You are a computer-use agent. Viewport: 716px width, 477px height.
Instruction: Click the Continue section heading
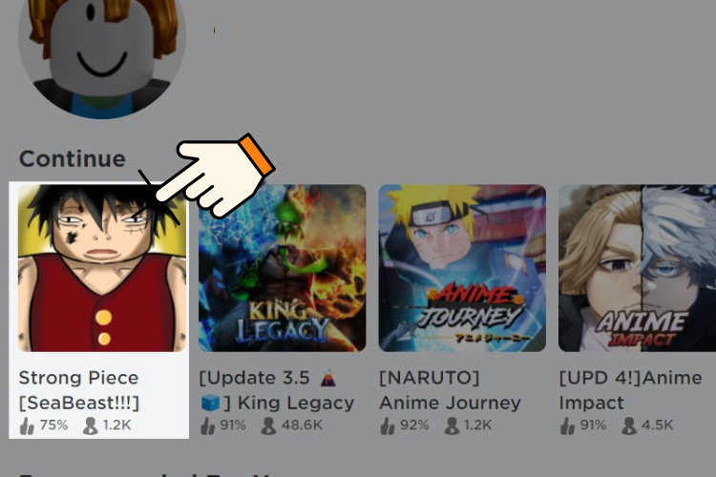point(73,159)
